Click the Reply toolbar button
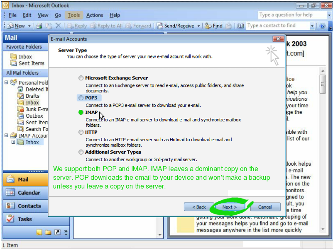333x249 pixels. pos(77,26)
